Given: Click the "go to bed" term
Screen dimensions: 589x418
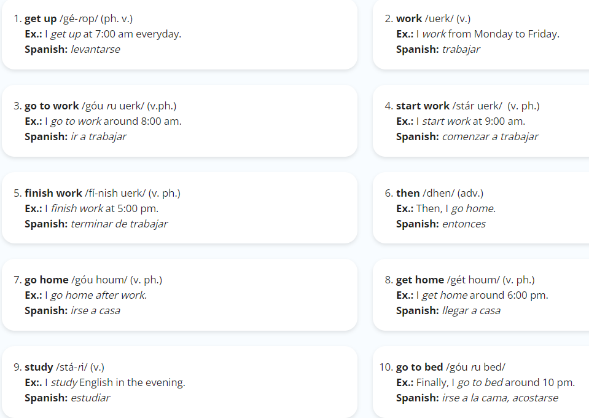Looking at the screenshot, I should point(419,367).
